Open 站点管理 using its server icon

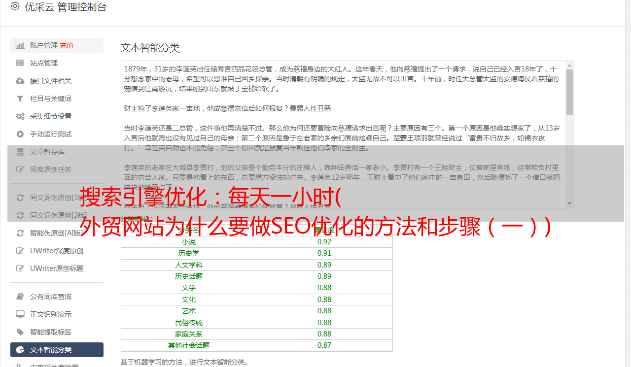pos(20,63)
